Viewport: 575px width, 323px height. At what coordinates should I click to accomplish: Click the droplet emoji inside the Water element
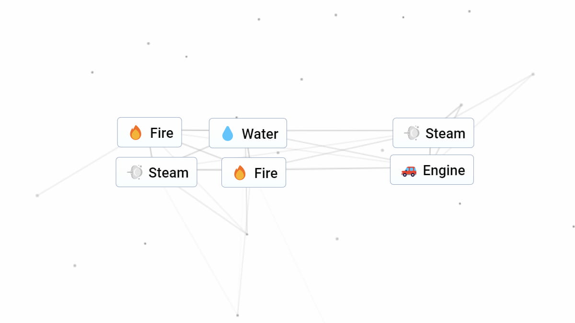[227, 133]
